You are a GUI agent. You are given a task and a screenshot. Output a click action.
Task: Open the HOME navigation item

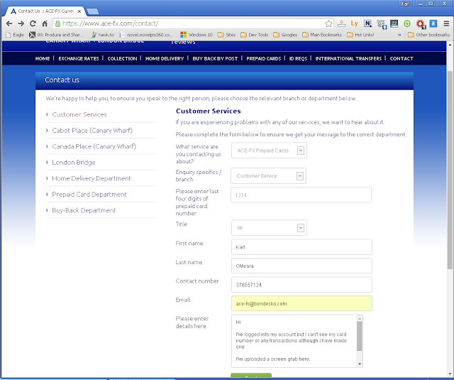[x=43, y=58]
